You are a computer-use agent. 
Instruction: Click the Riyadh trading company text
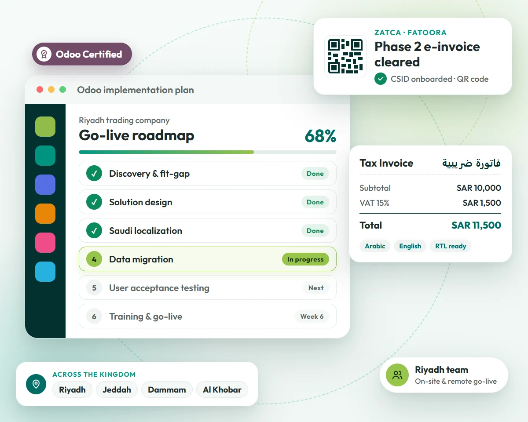coord(124,120)
